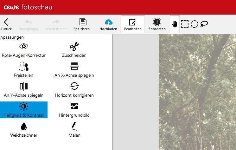This screenshot has height=150, width=236.
Task: Upload photo with the Hochladen cloud icon
Action: coord(108,24)
